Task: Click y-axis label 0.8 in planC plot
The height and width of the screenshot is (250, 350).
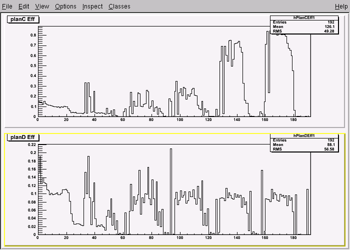Action: click(x=33, y=35)
